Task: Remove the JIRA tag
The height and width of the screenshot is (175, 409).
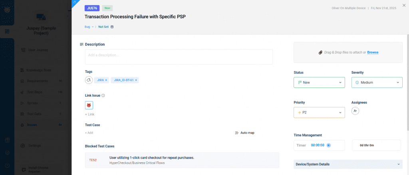Action: pyautogui.click(x=106, y=80)
